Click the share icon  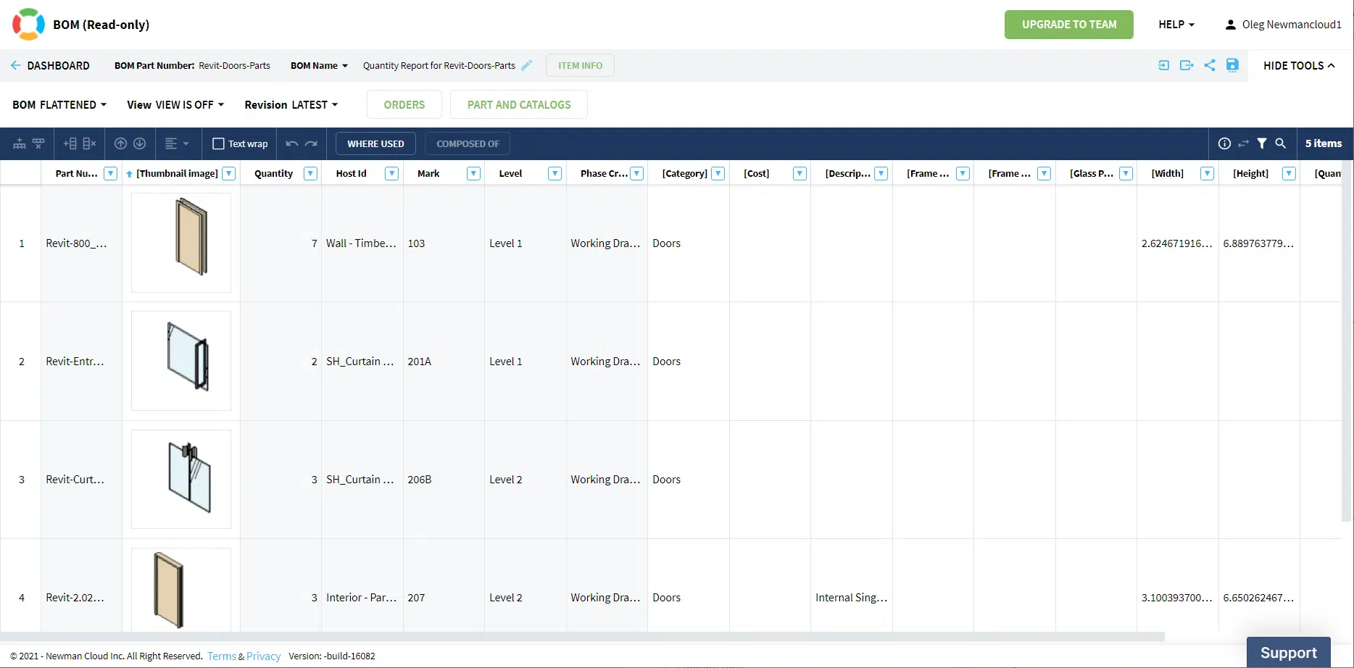click(1210, 65)
